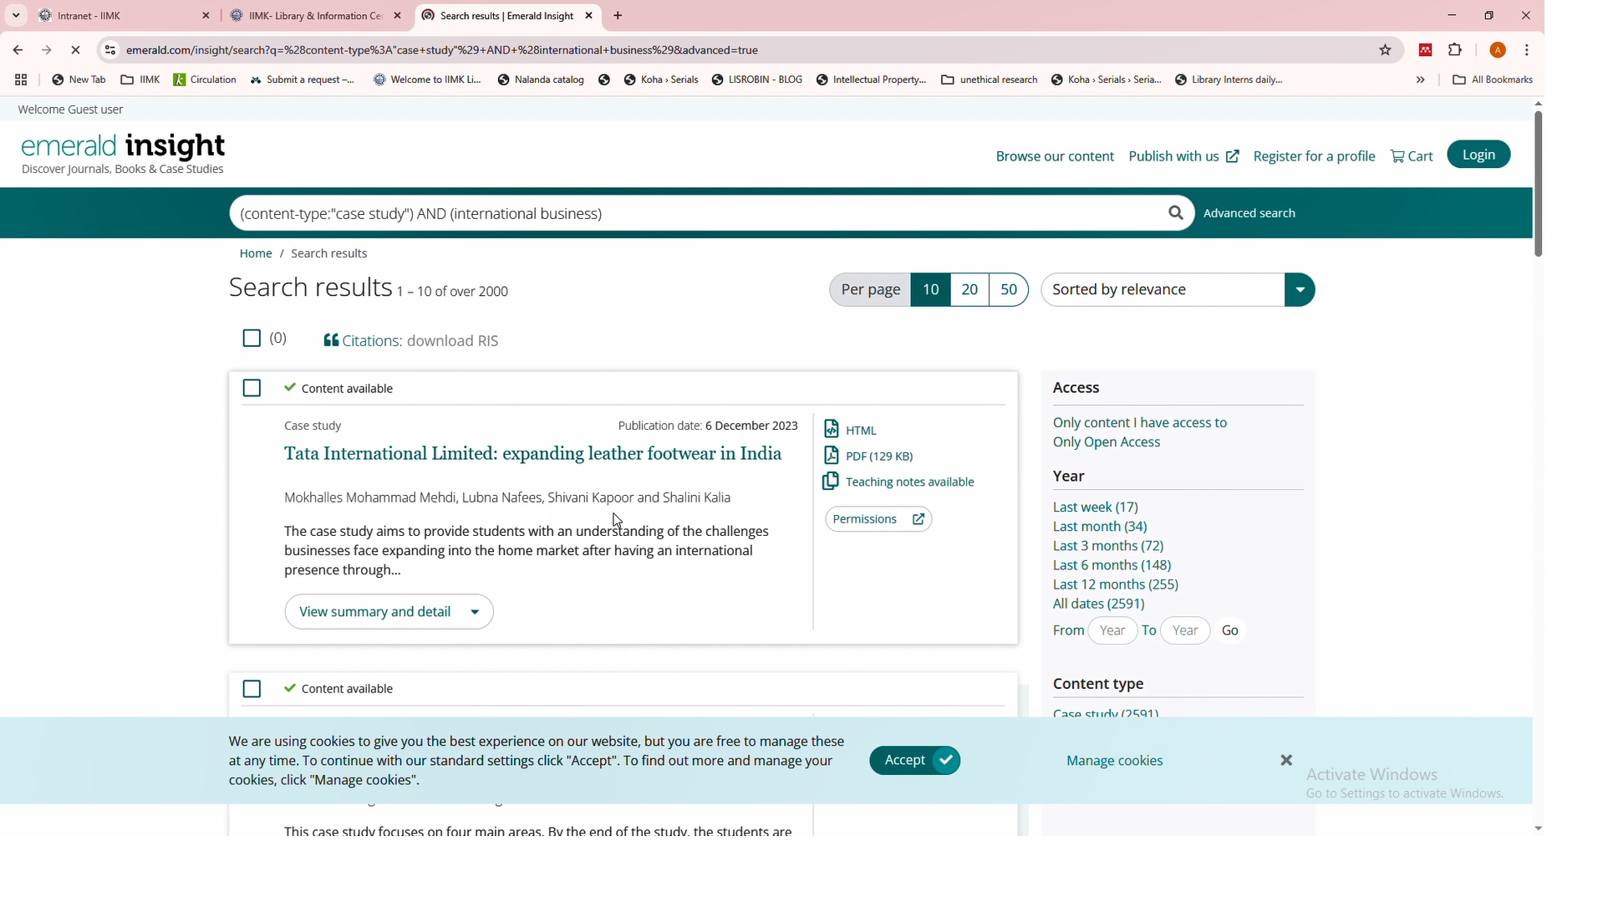Open the Advanced search link
The image size is (1603, 913).
pos(1249,213)
